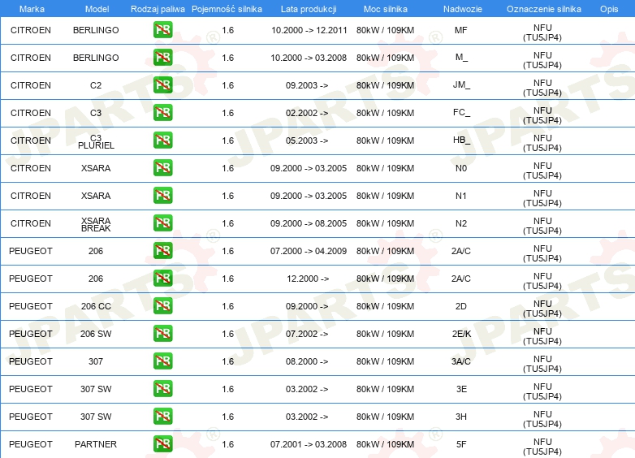Click the Nadwozie column header
Screen dimensions: 635x458
click(x=463, y=9)
